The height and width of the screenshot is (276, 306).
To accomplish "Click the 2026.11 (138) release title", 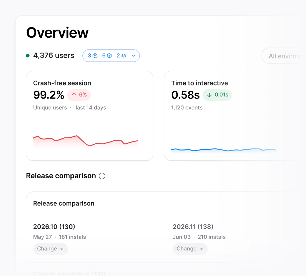I will [193, 227].
